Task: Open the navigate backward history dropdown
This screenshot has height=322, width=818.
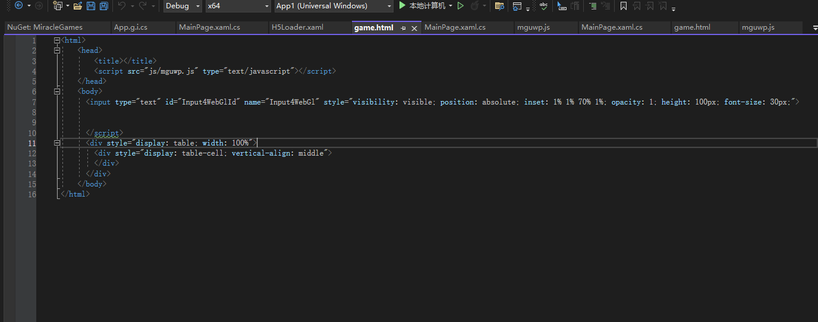Action: pyautogui.click(x=29, y=6)
